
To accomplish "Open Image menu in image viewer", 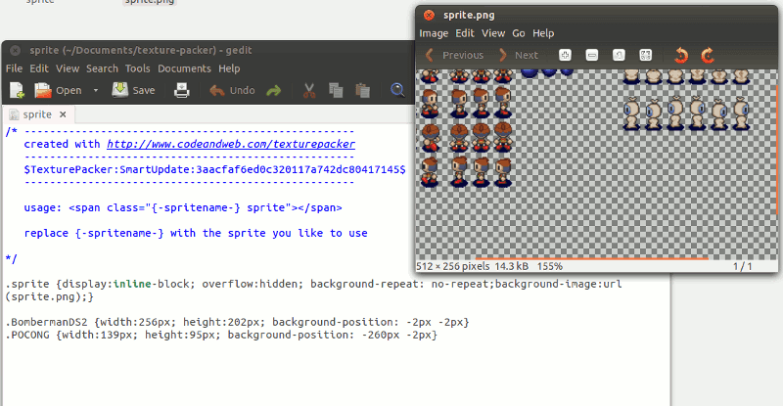I will coord(434,33).
